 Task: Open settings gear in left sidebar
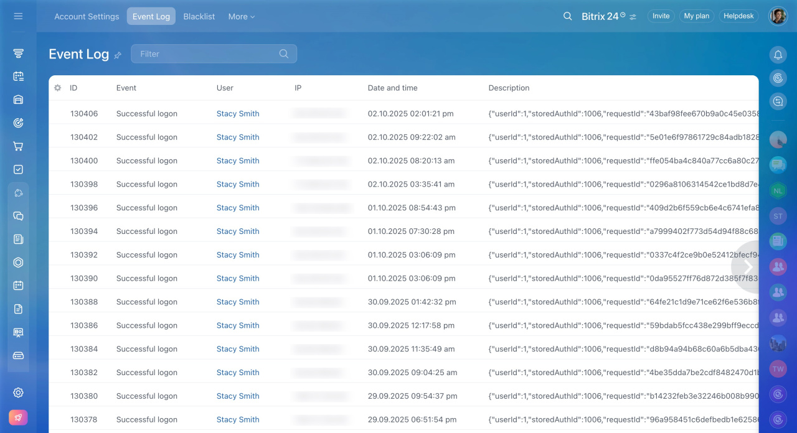tap(18, 393)
